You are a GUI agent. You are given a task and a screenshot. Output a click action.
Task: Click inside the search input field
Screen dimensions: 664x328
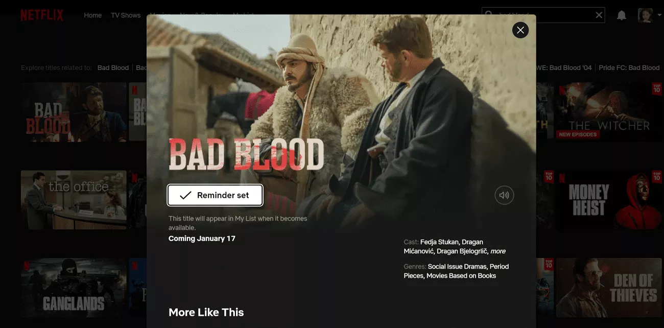(x=544, y=15)
